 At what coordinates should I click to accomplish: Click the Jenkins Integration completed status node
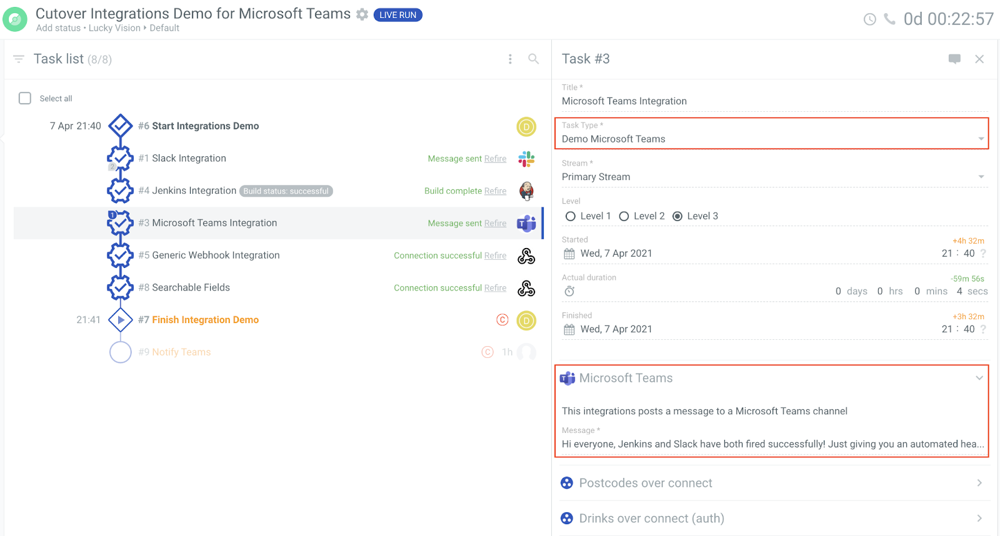(121, 191)
